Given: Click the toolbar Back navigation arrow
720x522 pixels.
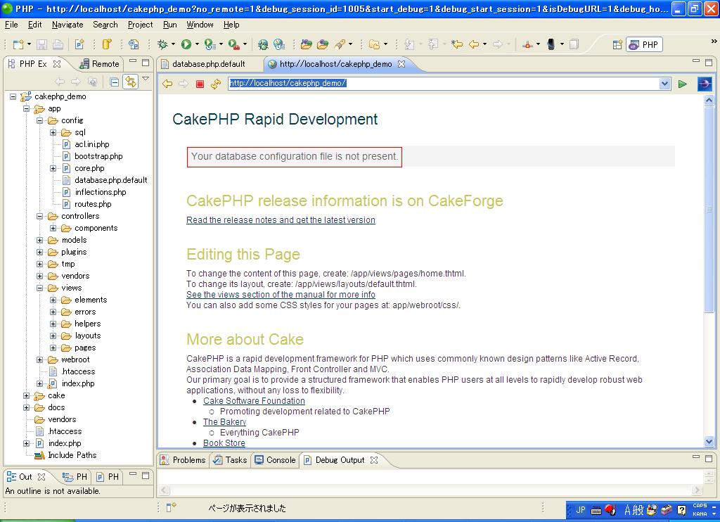Looking at the screenshot, I should pyautogui.click(x=474, y=44).
